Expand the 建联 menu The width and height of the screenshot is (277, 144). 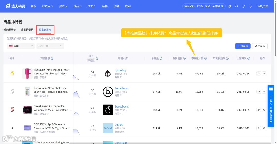pyautogui.click(x=63, y=6)
